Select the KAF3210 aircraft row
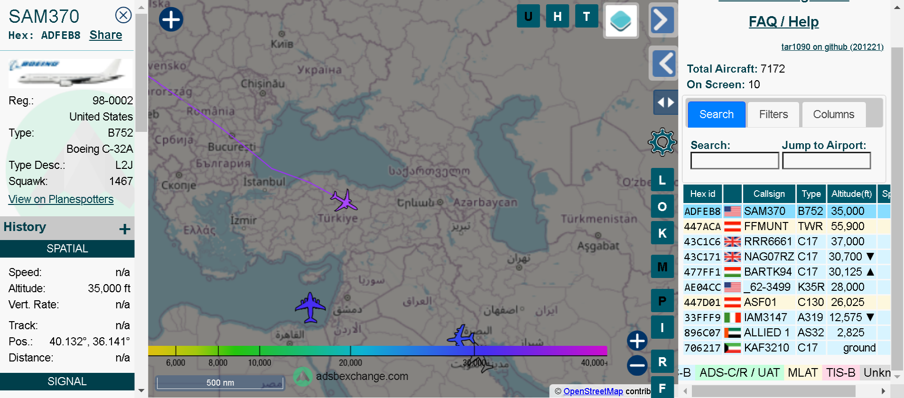The width and height of the screenshot is (904, 398). point(787,348)
